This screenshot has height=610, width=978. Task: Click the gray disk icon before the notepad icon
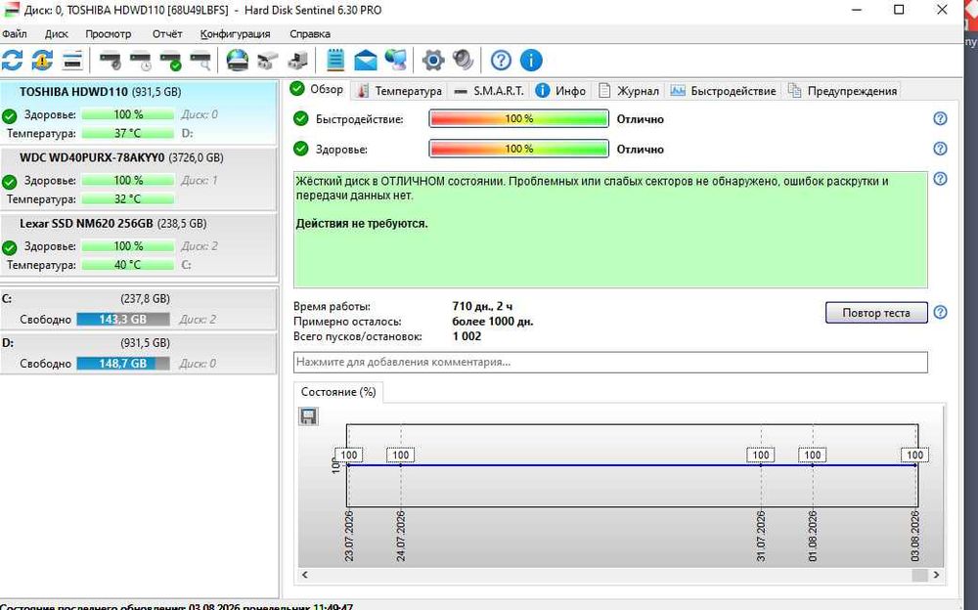click(x=297, y=61)
